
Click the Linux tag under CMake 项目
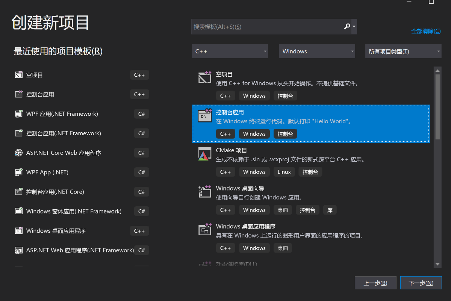[285, 172]
